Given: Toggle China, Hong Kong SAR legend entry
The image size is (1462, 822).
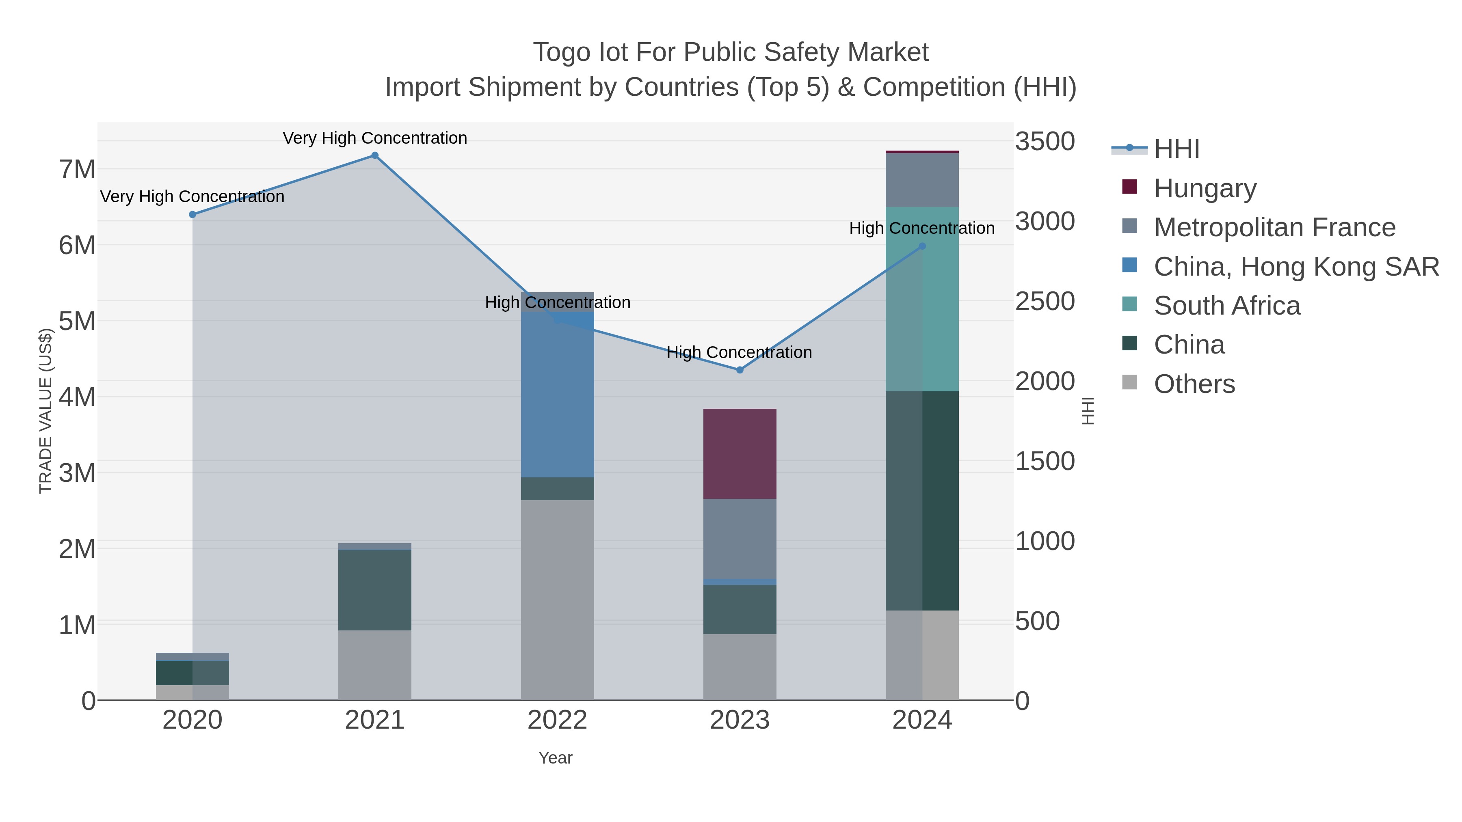Looking at the screenshot, I should click(x=1280, y=266).
